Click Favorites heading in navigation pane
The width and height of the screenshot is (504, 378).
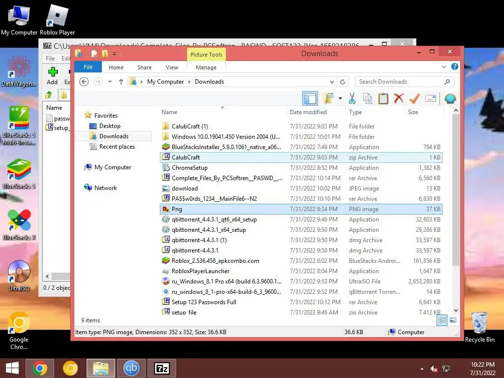click(106, 115)
